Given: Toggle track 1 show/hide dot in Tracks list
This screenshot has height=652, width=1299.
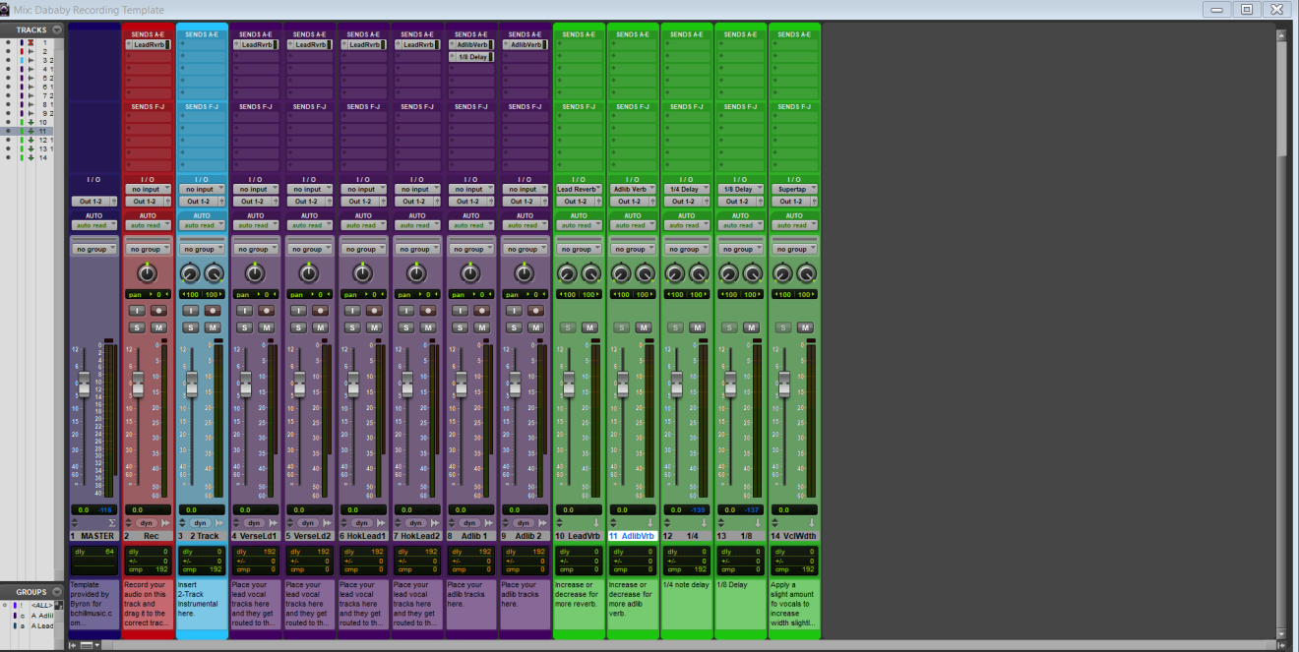Looking at the screenshot, I should (9, 42).
